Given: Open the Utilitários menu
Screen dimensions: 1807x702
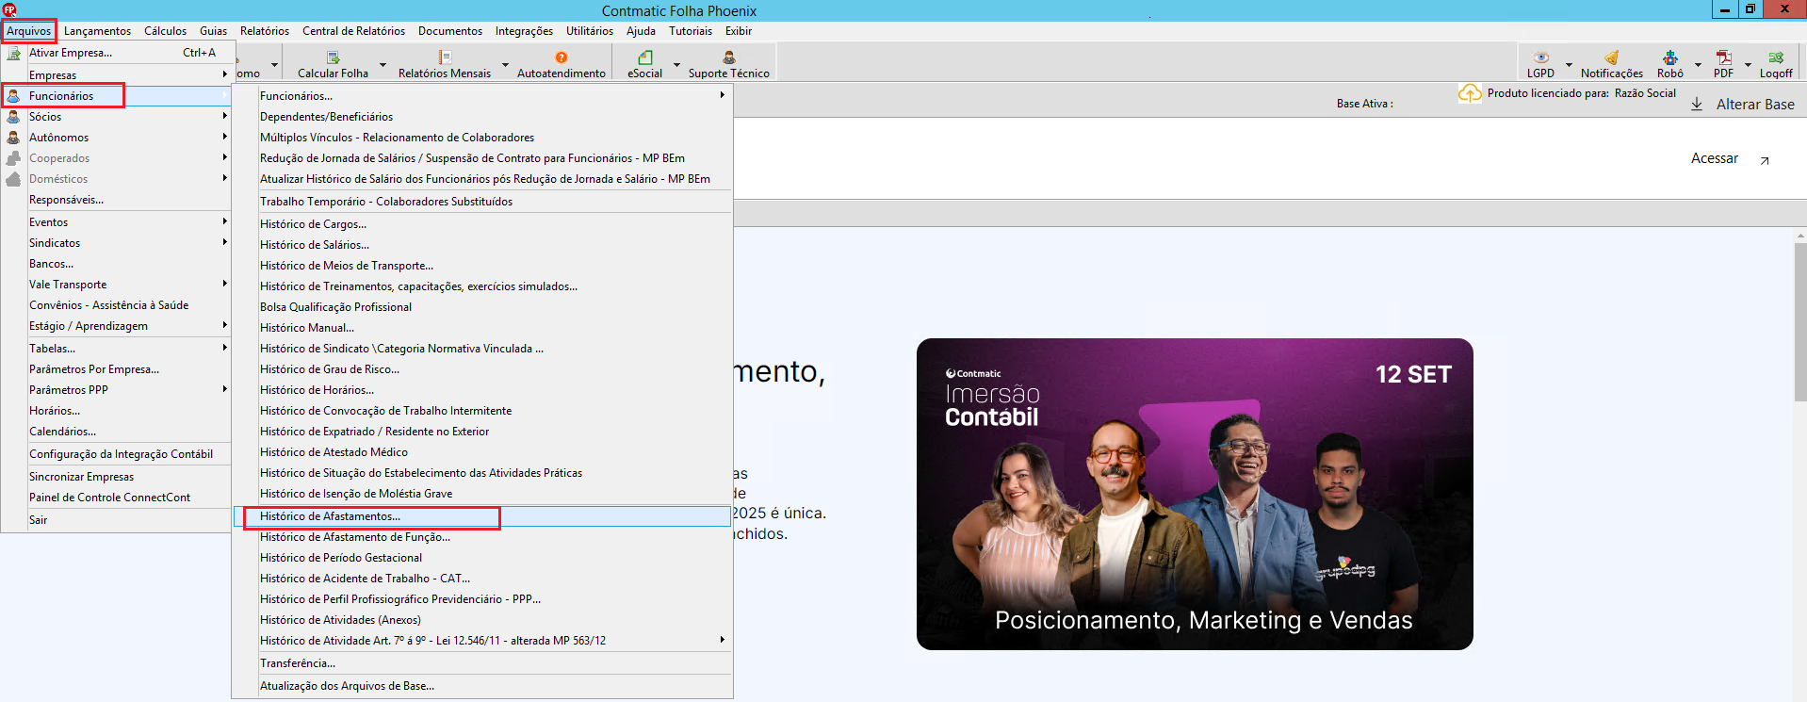Looking at the screenshot, I should (x=590, y=31).
